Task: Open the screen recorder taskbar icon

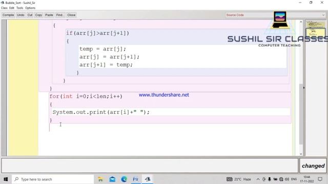Action: click(x=136, y=179)
